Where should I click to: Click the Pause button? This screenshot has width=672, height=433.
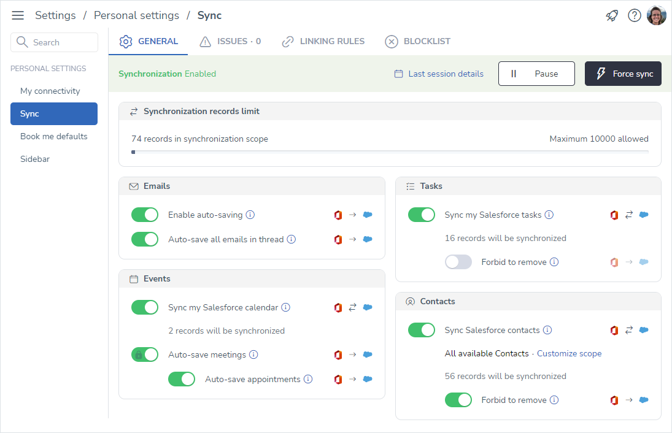(536, 74)
